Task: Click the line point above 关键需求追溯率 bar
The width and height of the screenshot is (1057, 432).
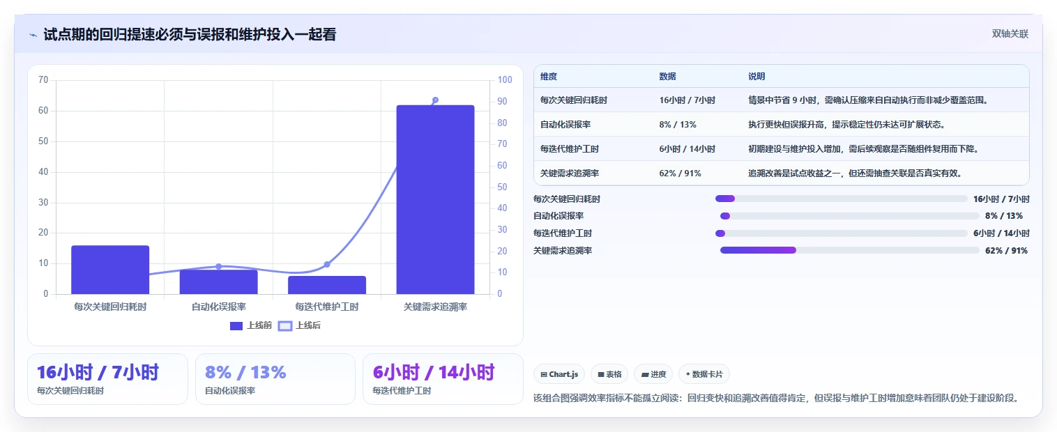Action: 435,100
